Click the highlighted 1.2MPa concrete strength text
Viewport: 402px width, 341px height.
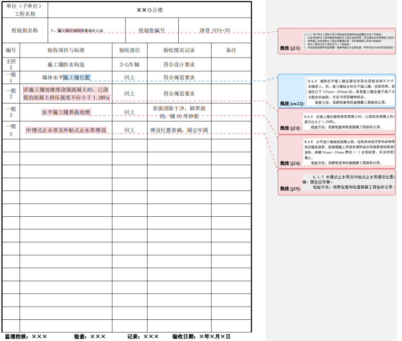tap(66, 94)
